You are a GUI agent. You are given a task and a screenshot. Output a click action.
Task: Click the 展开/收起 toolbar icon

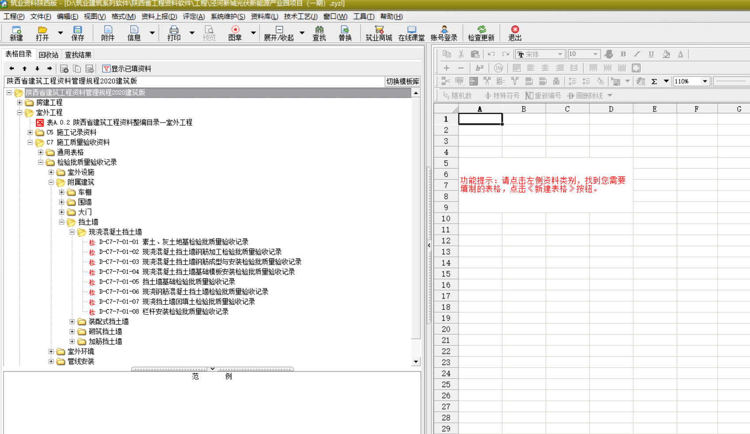(x=279, y=33)
